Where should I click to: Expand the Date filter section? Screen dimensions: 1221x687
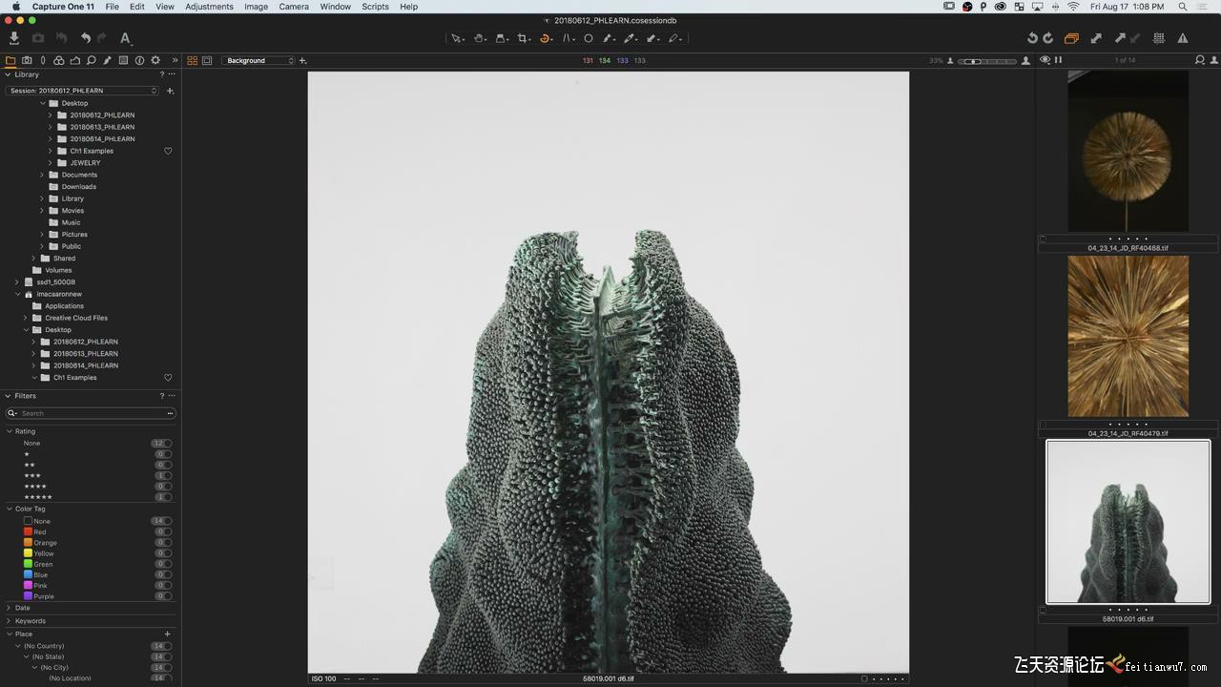click(9, 608)
